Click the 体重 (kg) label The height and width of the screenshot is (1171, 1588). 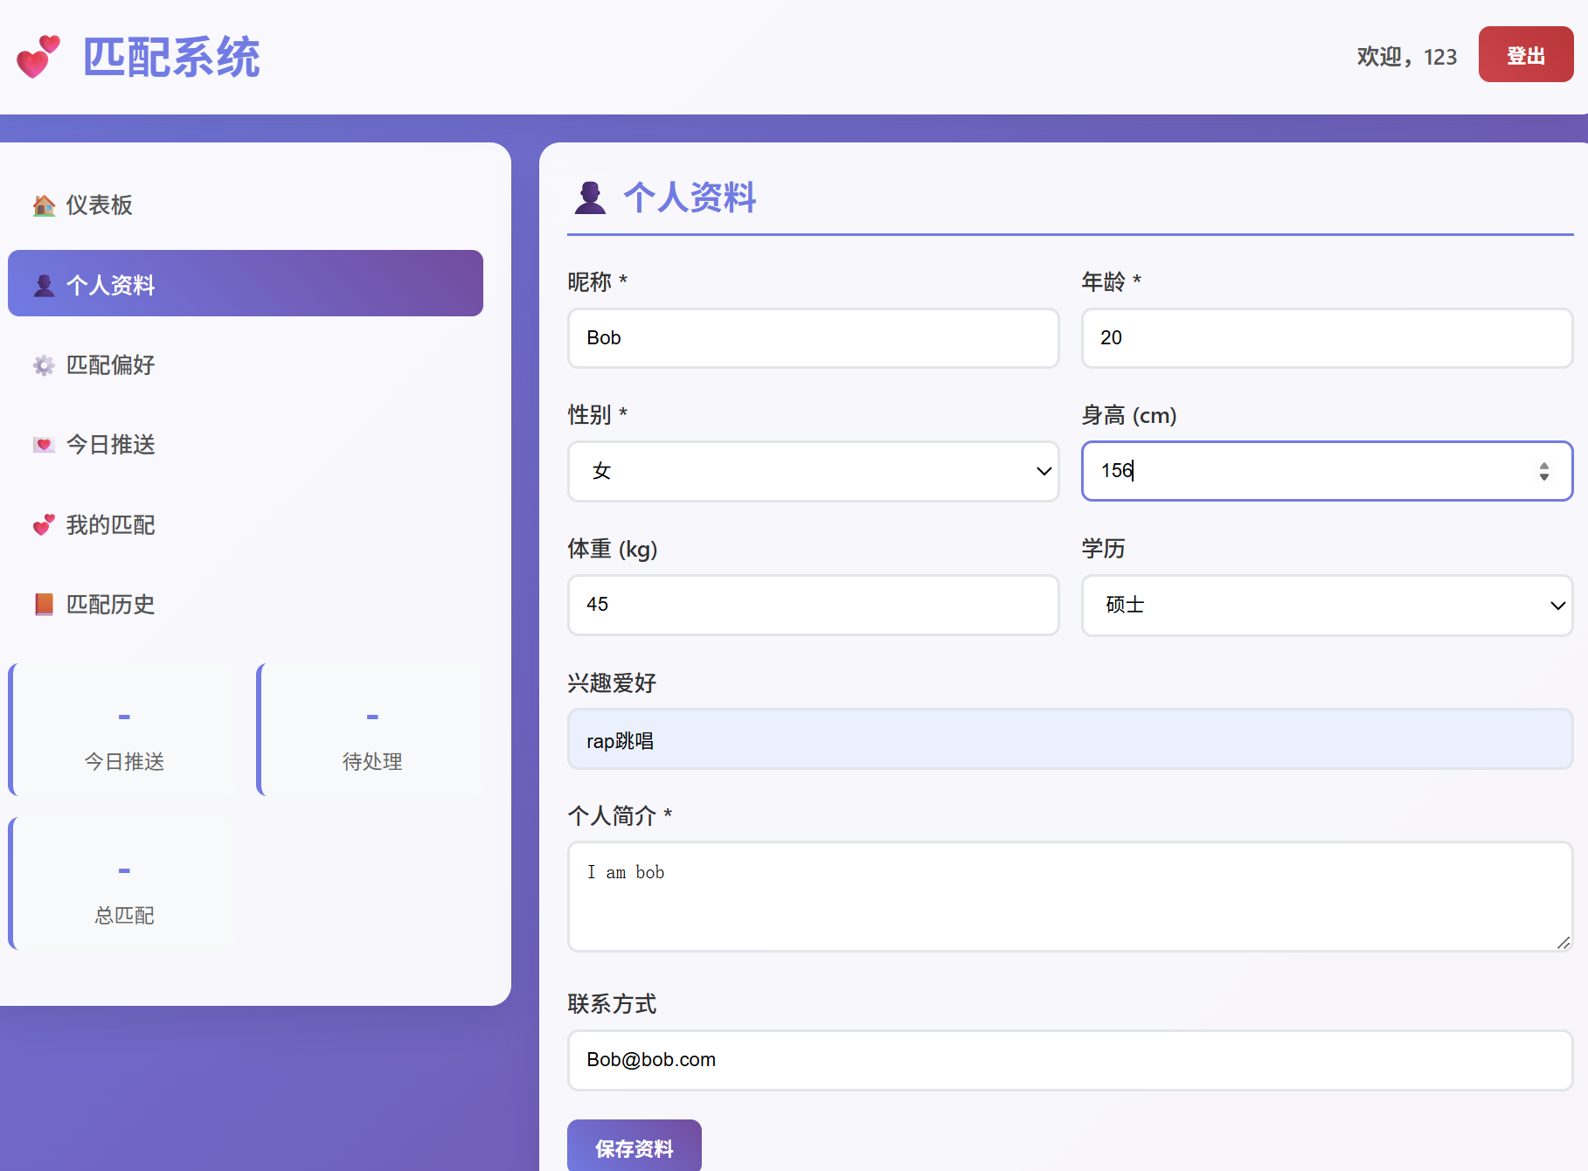click(613, 549)
